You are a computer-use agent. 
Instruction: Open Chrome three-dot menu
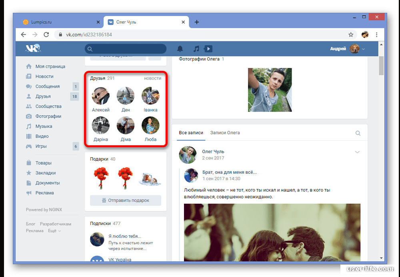[377, 34]
